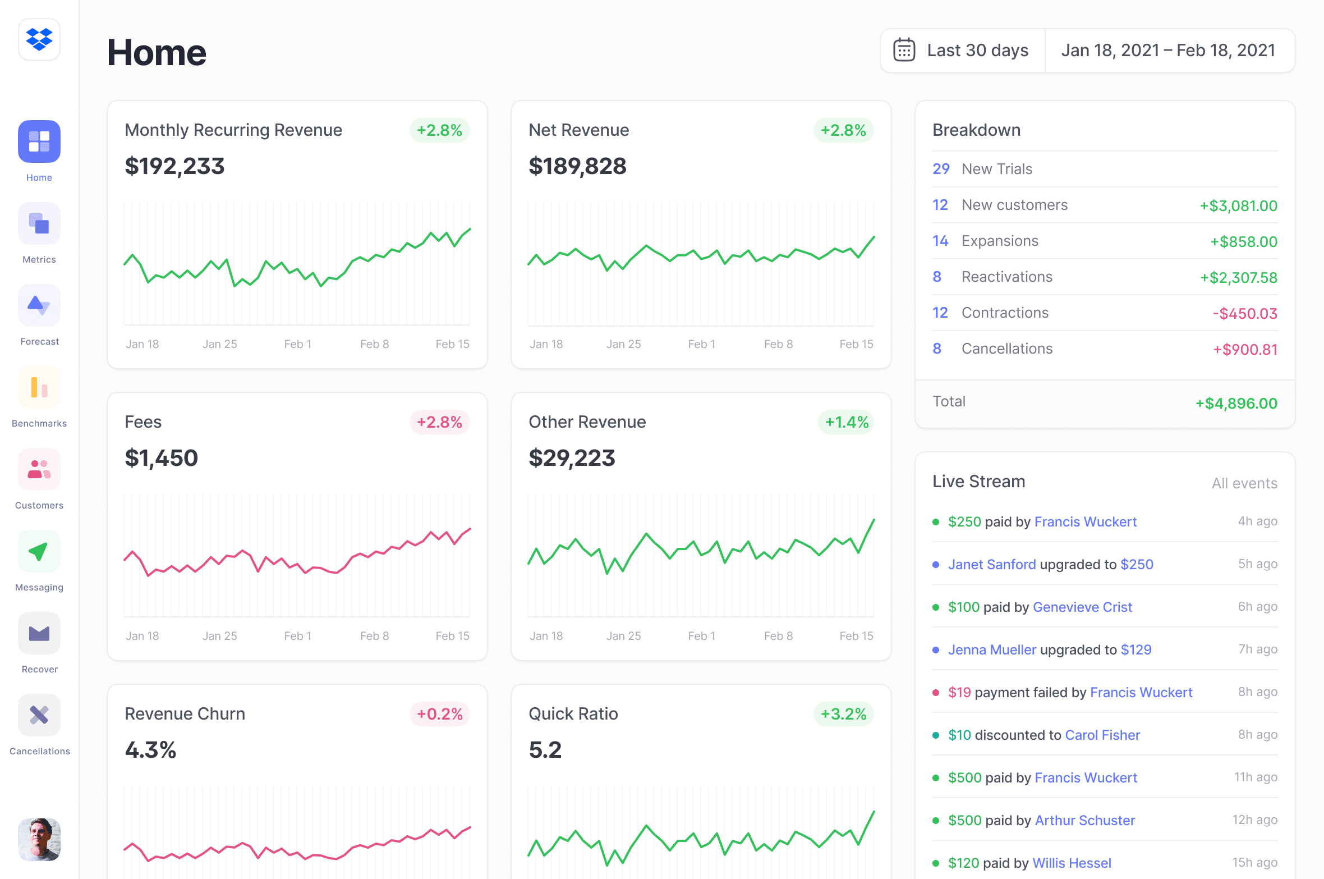This screenshot has width=1324, height=879.
Task: Open the Forecast sidebar icon
Action: (39, 305)
